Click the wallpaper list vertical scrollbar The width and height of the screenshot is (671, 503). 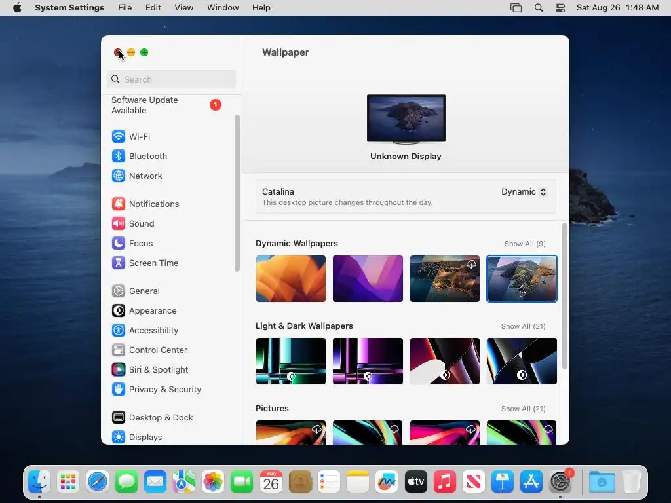point(565,296)
